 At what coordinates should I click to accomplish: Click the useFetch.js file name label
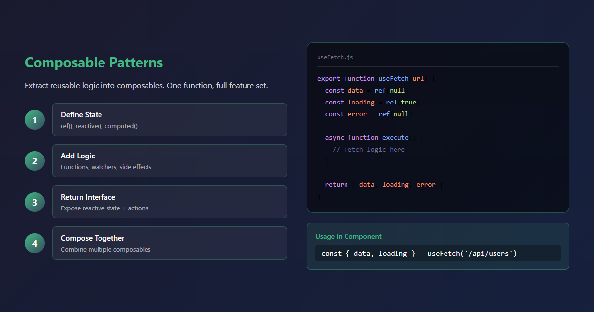335,57
